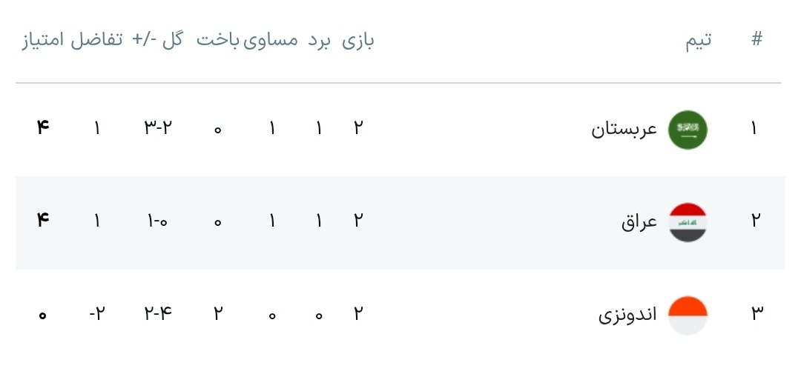Viewport: 801px width, 374px height.
Task: Click the برد column header
Action: click(x=319, y=40)
